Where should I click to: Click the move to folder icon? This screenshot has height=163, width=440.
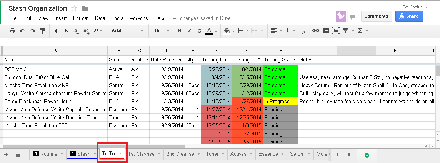(x=85, y=8)
